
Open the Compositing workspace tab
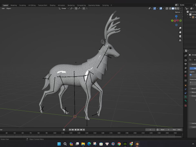81,5
